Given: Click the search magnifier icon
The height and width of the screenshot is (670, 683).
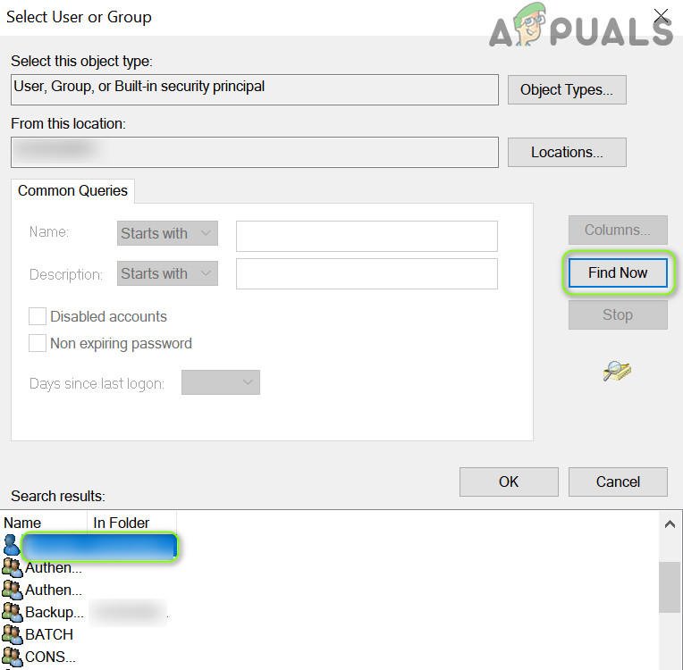Looking at the screenshot, I should (x=617, y=372).
